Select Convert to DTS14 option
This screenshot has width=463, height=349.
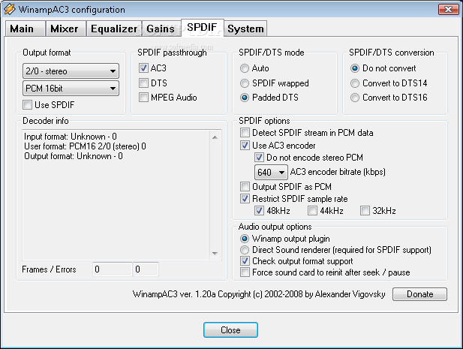[356, 83]
